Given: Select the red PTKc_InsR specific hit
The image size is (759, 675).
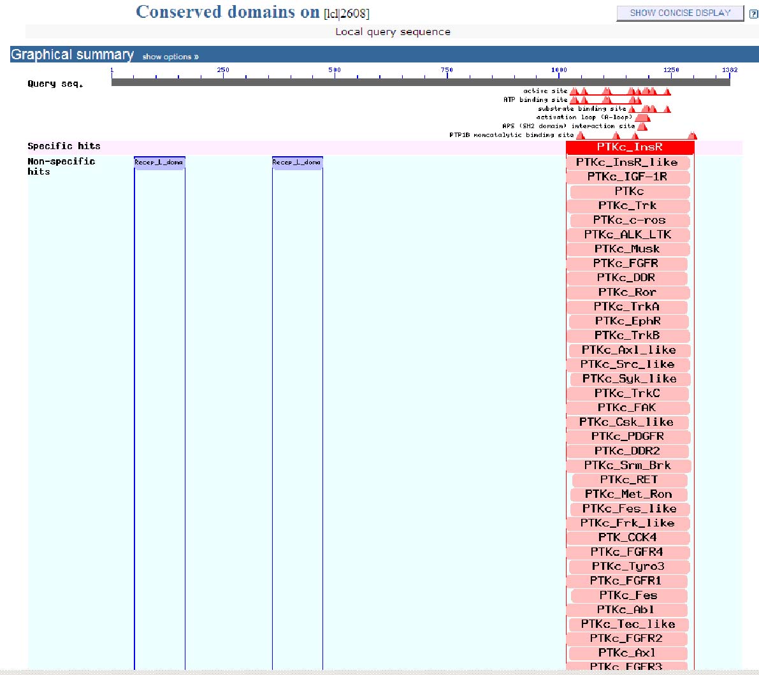Looking at the screenshot, I should coord(630,147).
